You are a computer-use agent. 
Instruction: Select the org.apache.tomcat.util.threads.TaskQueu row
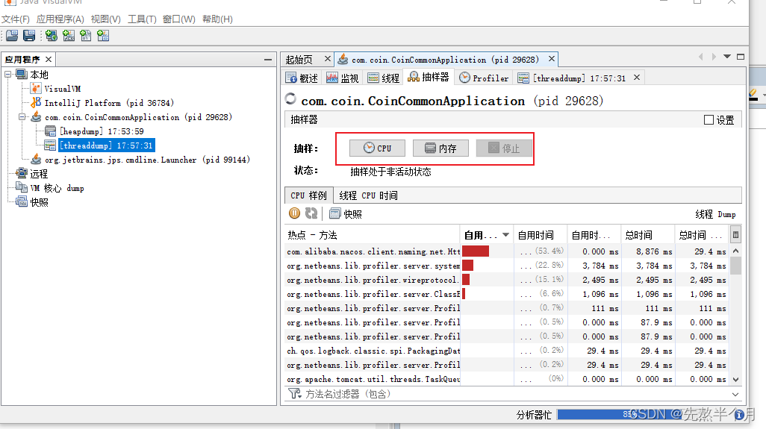coord(507,379)
